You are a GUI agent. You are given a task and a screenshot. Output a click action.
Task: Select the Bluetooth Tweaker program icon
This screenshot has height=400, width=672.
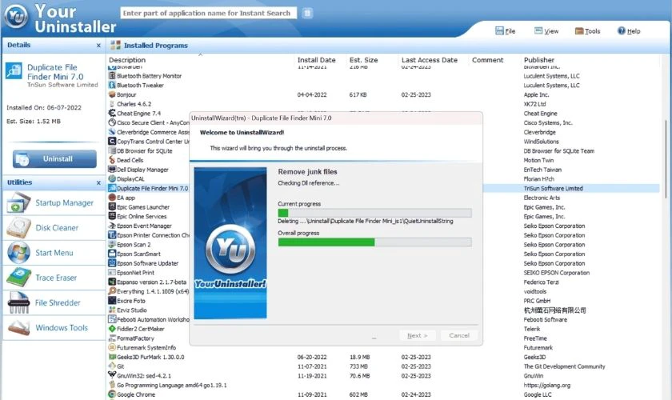point(112,86)
